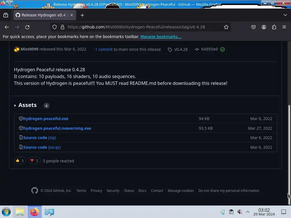
Task: Open the file manager from the taskbar
Action: [x=20, y=212]
